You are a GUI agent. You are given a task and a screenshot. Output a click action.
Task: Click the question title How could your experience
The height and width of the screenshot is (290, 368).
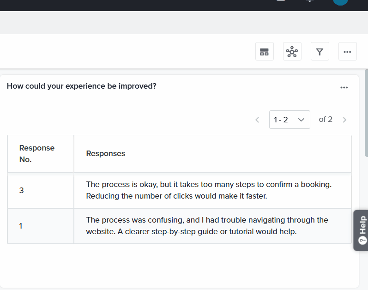(x=81, y=86)
